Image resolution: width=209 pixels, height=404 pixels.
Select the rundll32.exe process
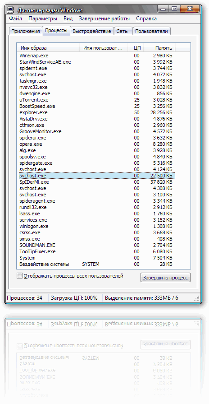pos(97,207)
